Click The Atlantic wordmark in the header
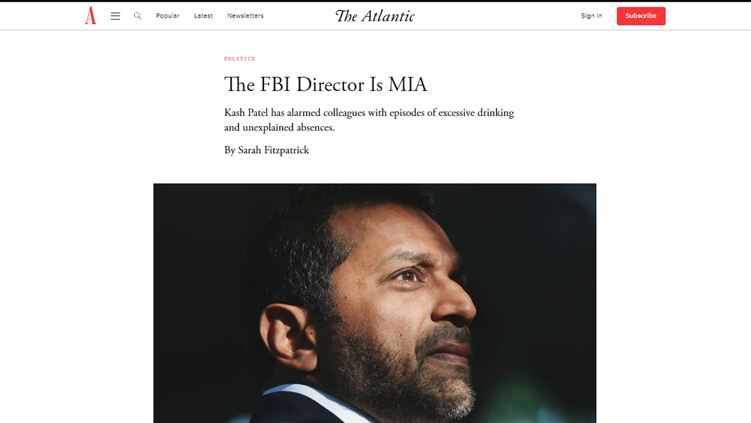751x423 pixels. point(375,16)
